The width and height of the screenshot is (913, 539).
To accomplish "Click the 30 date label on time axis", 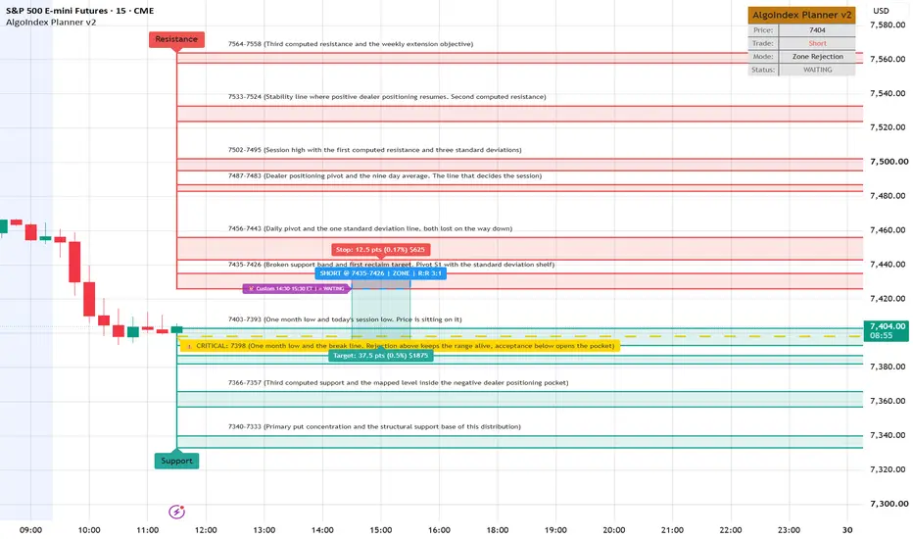I will pos(847,530).
